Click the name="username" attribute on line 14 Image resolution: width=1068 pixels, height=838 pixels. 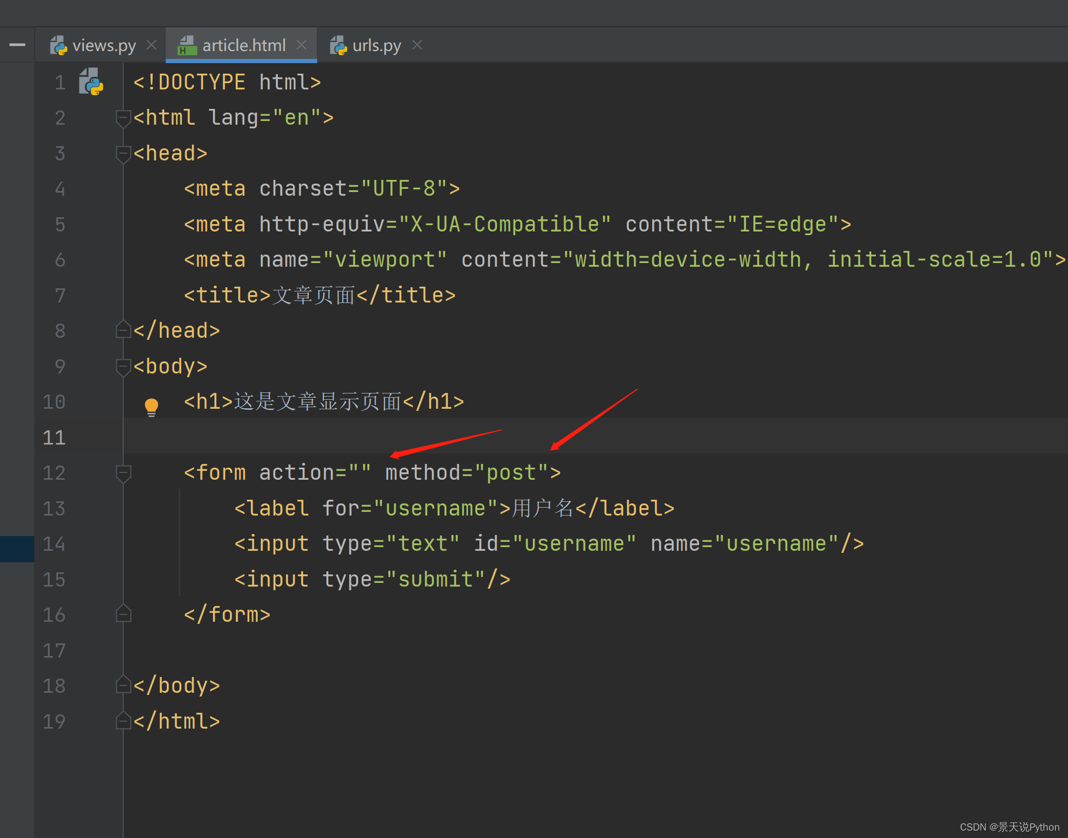click(x=745, y=543)
